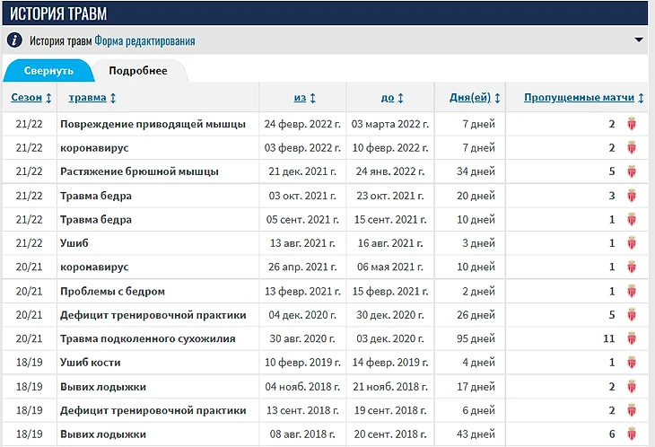Image resolution: width=655 pixels, height=447 pixels.
Task: Click club crest in Растяжение брюшной мышцы row
Action: [631, 171]
